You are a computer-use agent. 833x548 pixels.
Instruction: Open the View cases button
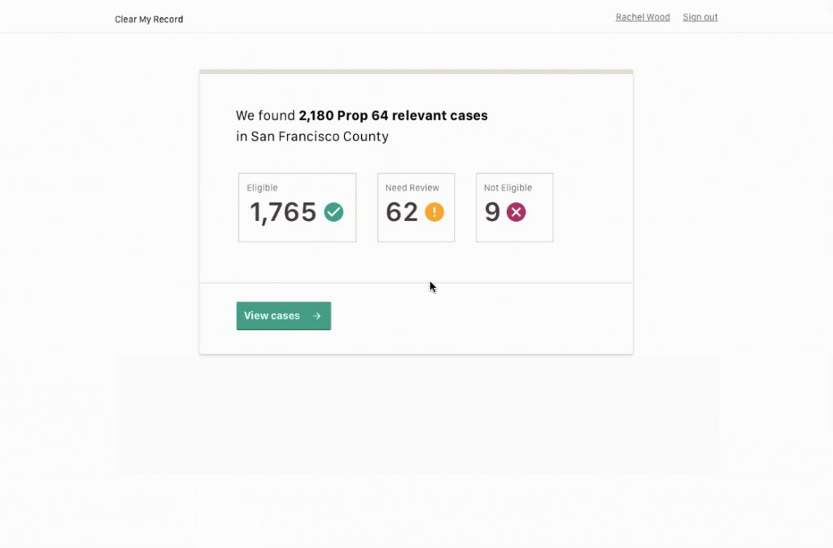point(284,316)
